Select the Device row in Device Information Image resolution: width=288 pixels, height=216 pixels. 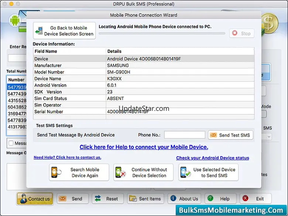click(144, 59)
